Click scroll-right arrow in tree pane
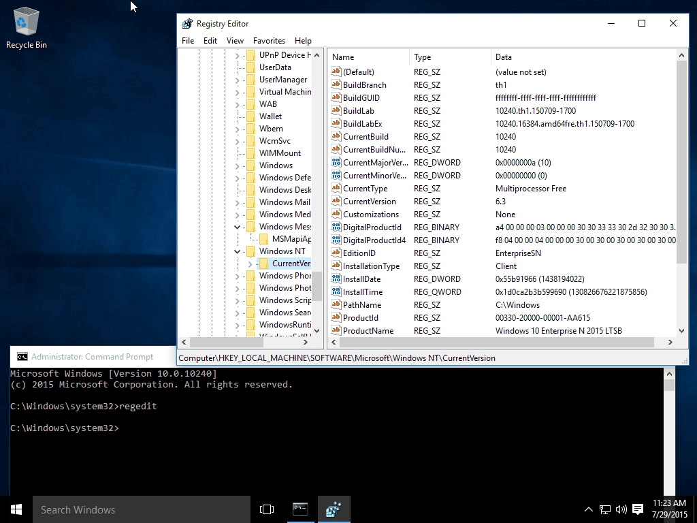This screenshot has height=523, width=697. (306, 342)
